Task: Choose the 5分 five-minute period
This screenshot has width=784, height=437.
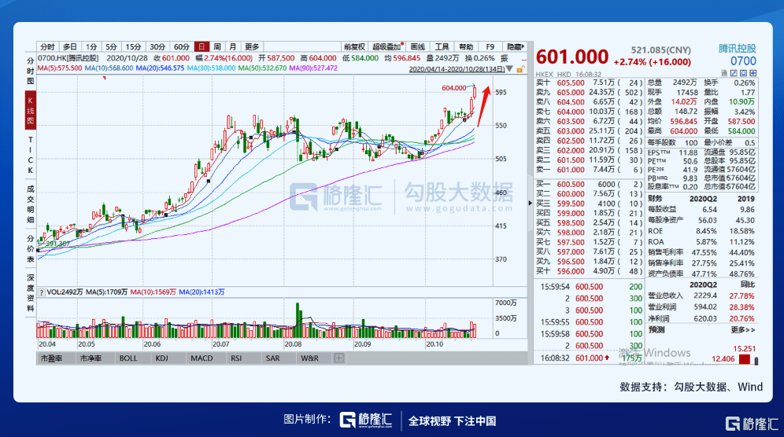Action: pyautogui.click(x=112, y=46)
